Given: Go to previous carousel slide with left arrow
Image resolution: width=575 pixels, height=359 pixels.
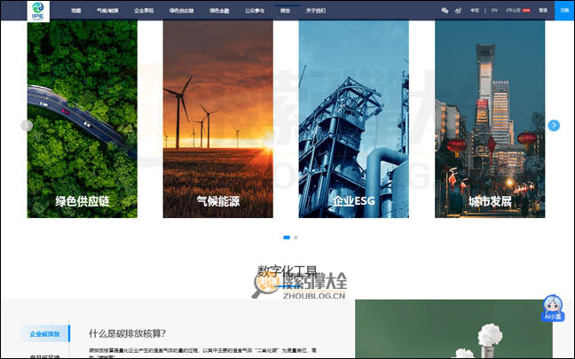Looking at the screenshot, I should [27, 125].
